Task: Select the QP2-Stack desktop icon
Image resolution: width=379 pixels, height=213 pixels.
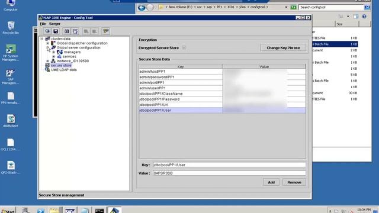Action: click(11, 167)
